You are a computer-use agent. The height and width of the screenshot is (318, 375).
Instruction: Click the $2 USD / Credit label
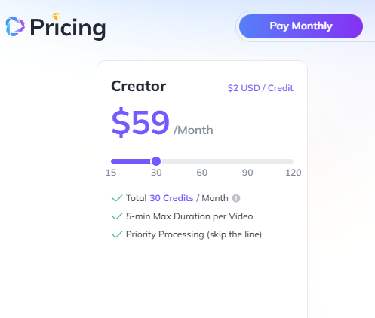(260, 88)
